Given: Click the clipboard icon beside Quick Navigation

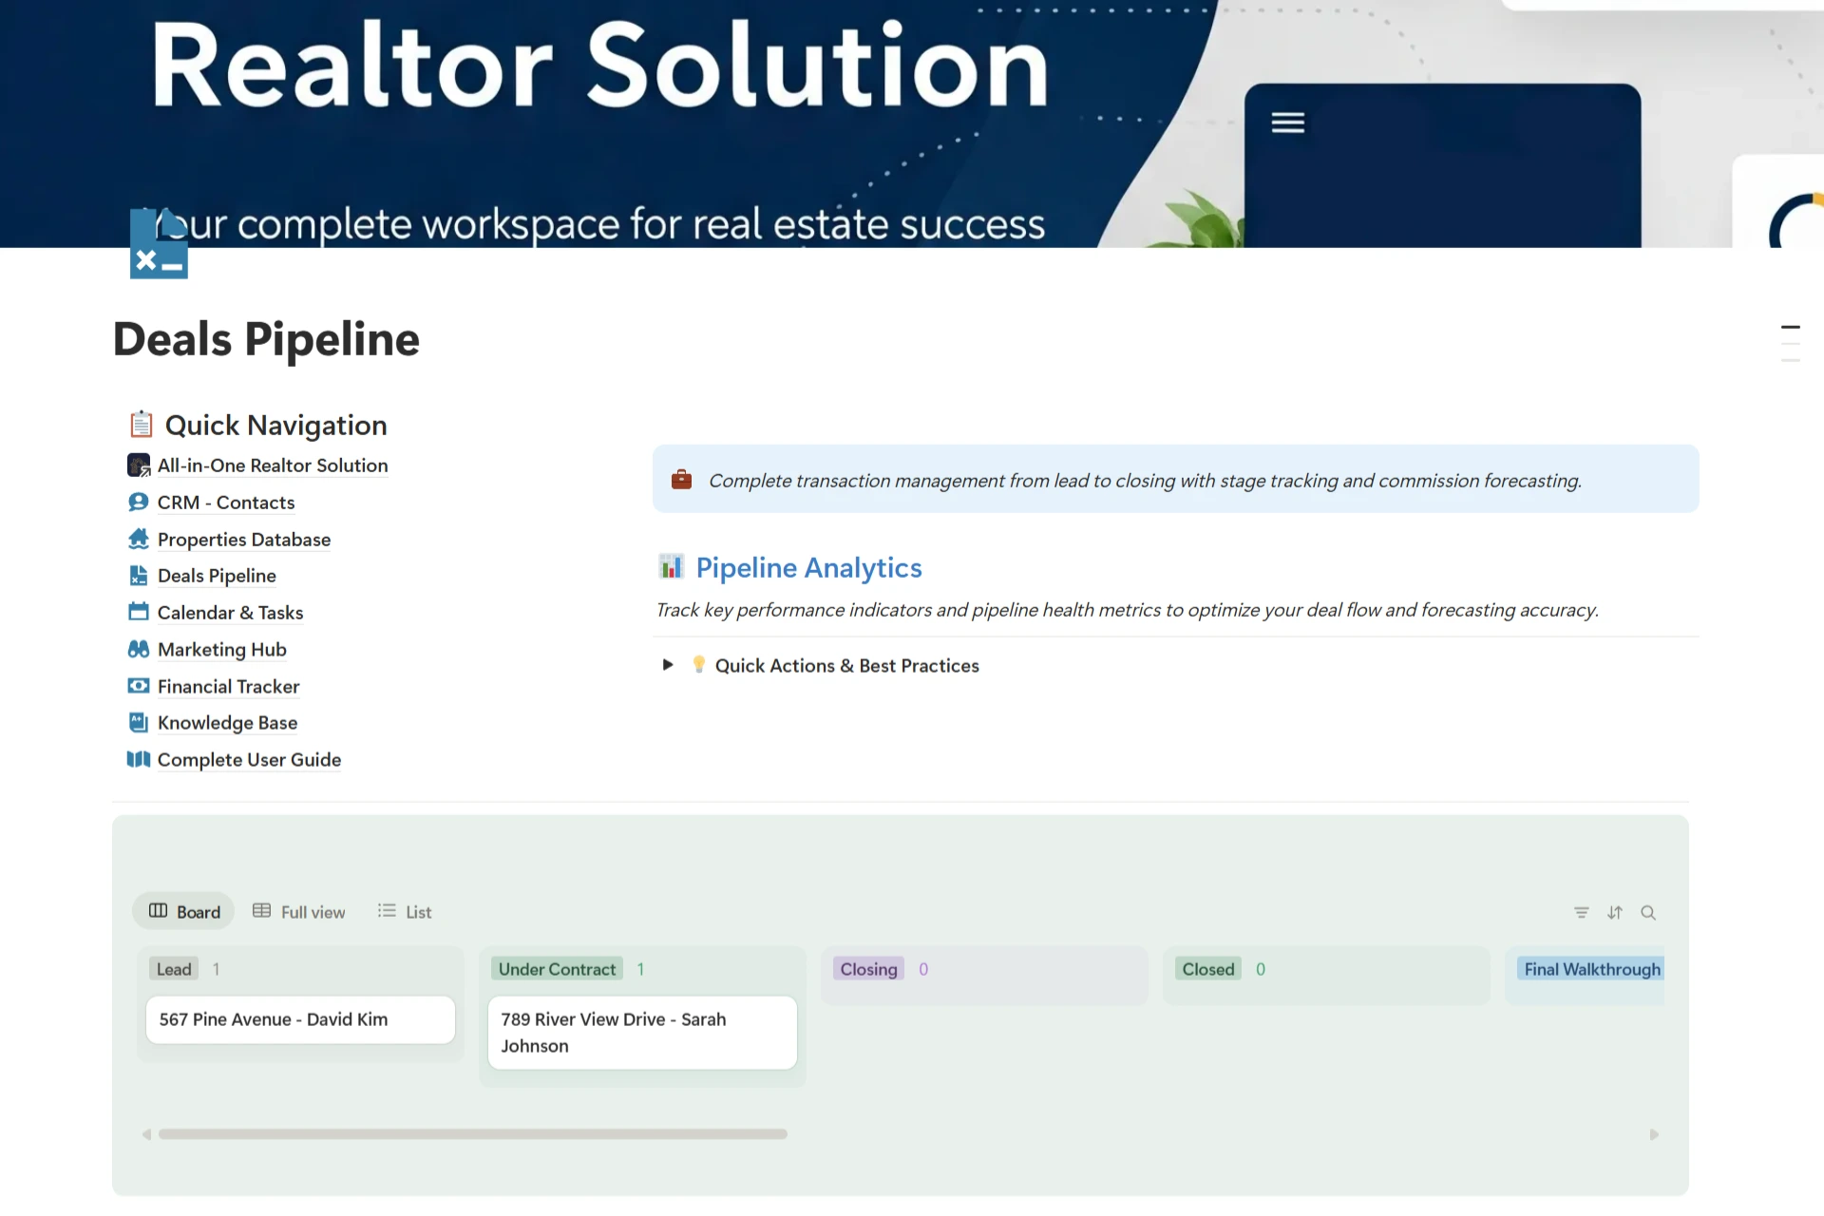Looking at the screenshot, I should (x=142, y=424).
